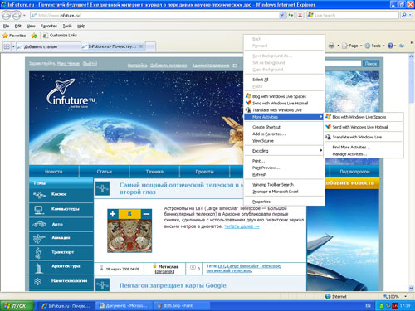The height and width of the screenshot is (311, 415).
Task: Click the Print icon in the command bar
Action: point(331,46)
